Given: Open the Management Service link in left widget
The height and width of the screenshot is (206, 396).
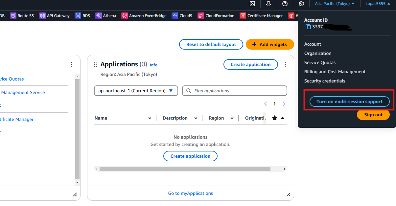Looking at the screenshot, I should point(23,92).
